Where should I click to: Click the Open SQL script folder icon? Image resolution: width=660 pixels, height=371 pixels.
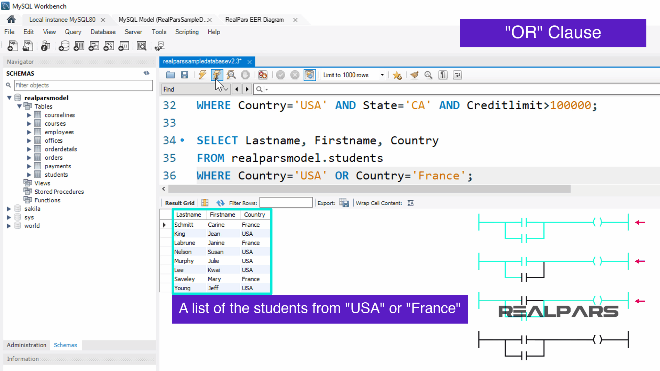coord(170,75)
